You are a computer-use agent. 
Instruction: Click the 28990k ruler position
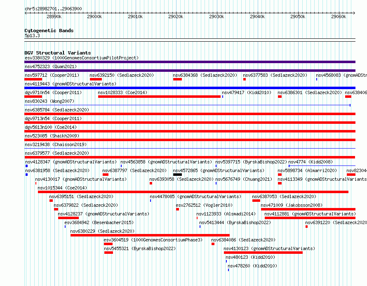(54, 17)
